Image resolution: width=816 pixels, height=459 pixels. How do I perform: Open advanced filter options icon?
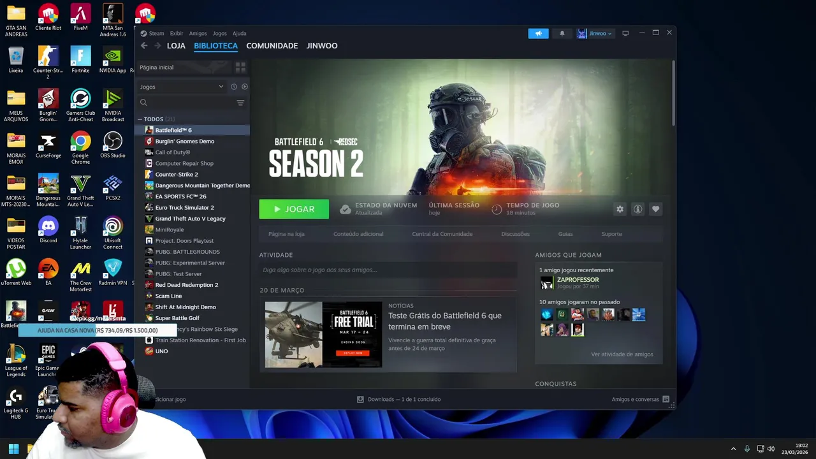(240, 103)
